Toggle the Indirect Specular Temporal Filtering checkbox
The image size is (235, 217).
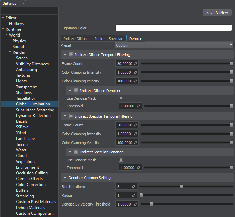71,116
